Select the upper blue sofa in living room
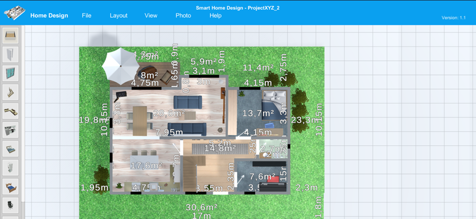This screenshot has width=476, height=219. pyautogui.click(x=188, y=102)
